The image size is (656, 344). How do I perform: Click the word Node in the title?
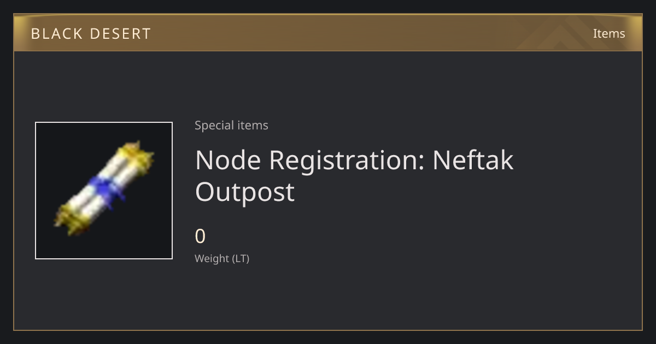click(x=228, y=160)
